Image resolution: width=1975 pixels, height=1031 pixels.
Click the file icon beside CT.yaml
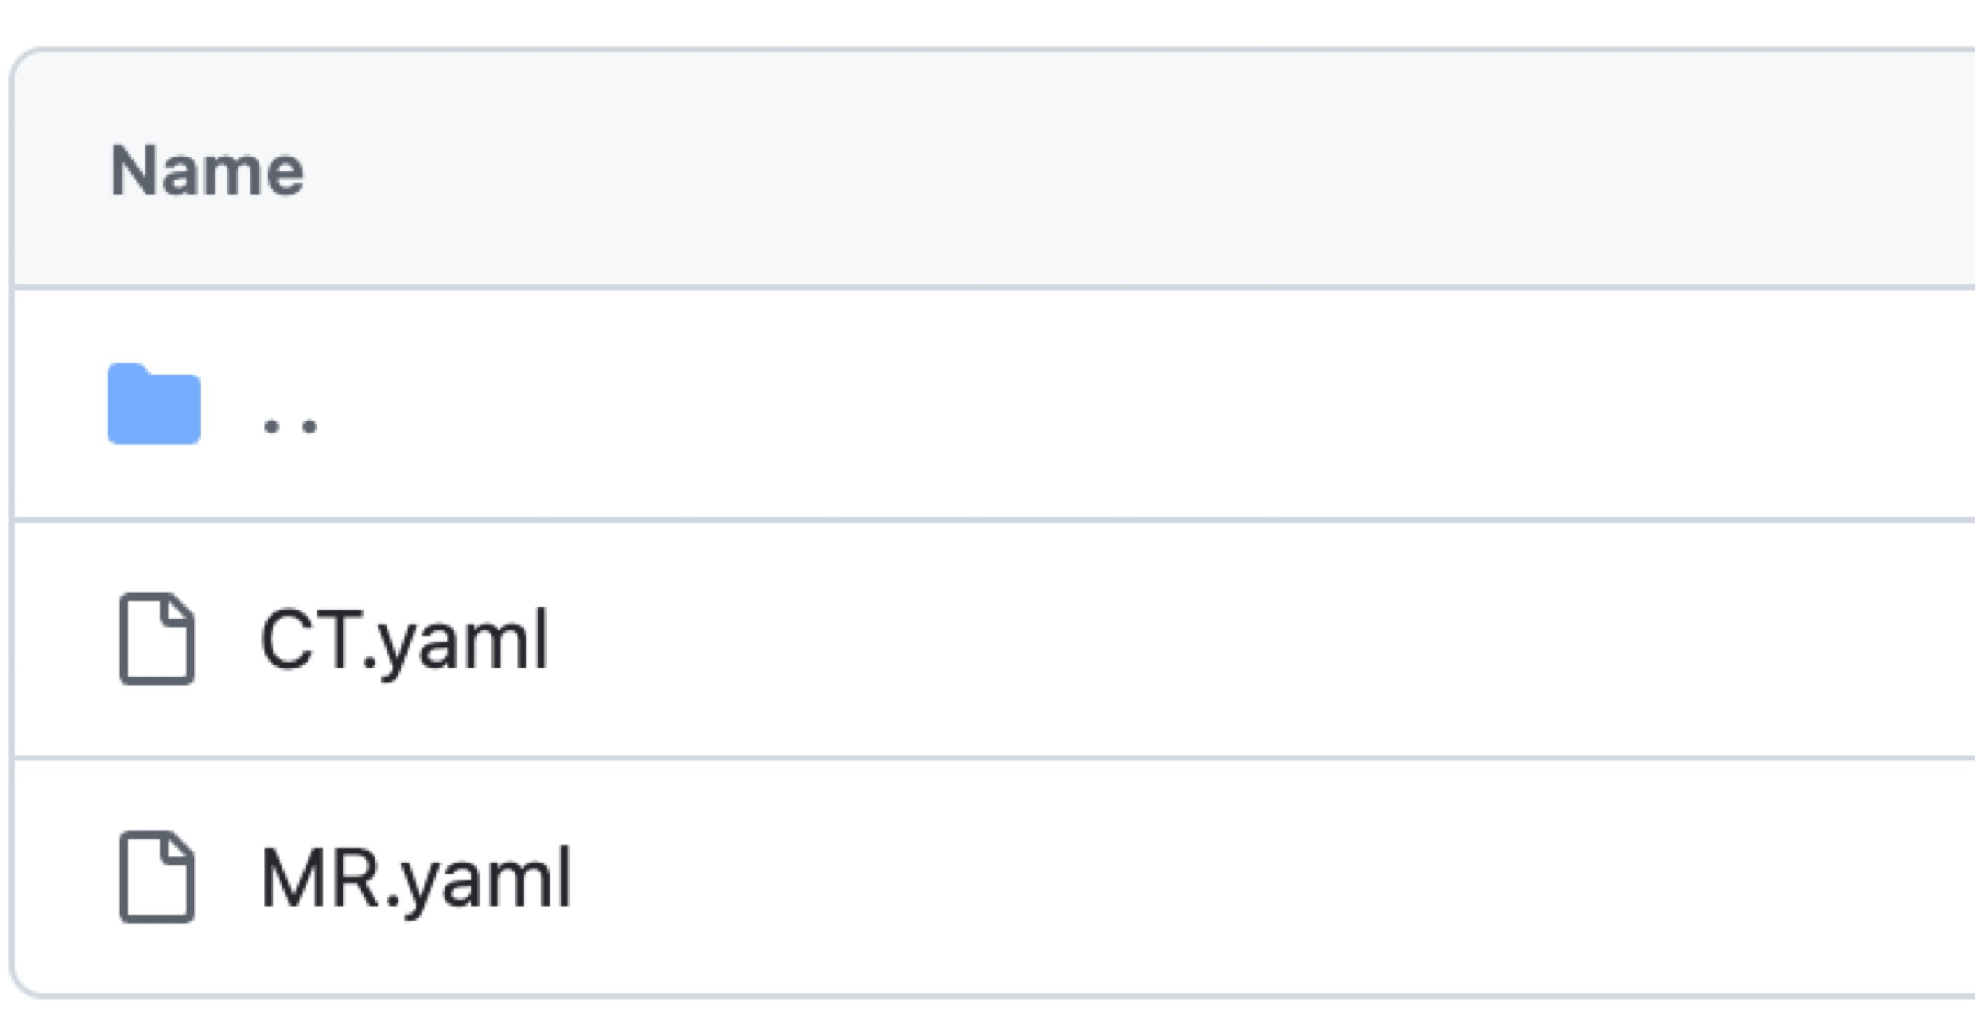click(x=157, y=639)
